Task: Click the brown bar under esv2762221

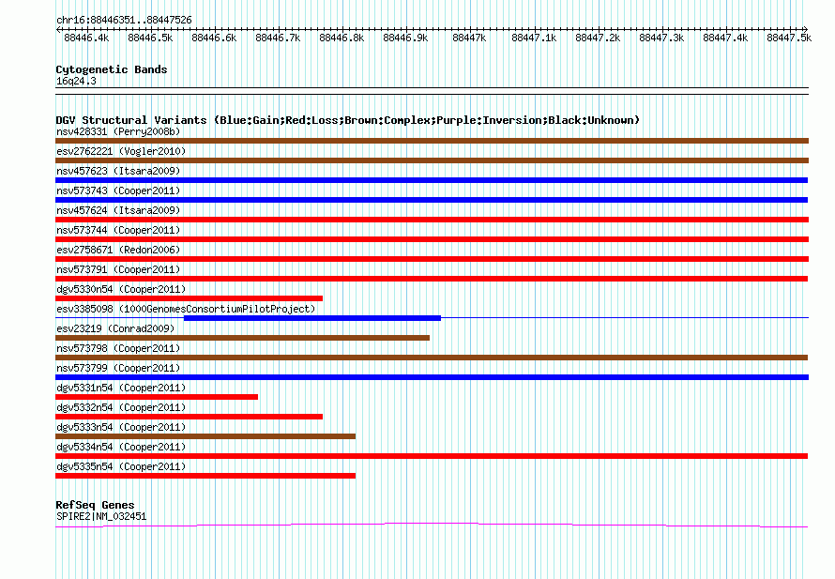Action: tap(432, 160)
